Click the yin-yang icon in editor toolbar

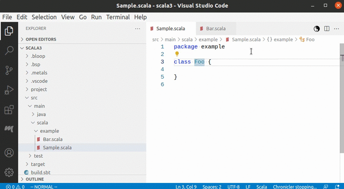[316, 29]
